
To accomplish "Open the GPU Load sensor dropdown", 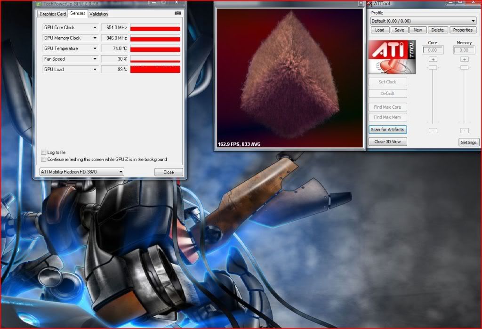I will pyautogui.click(x=95, y=70).
